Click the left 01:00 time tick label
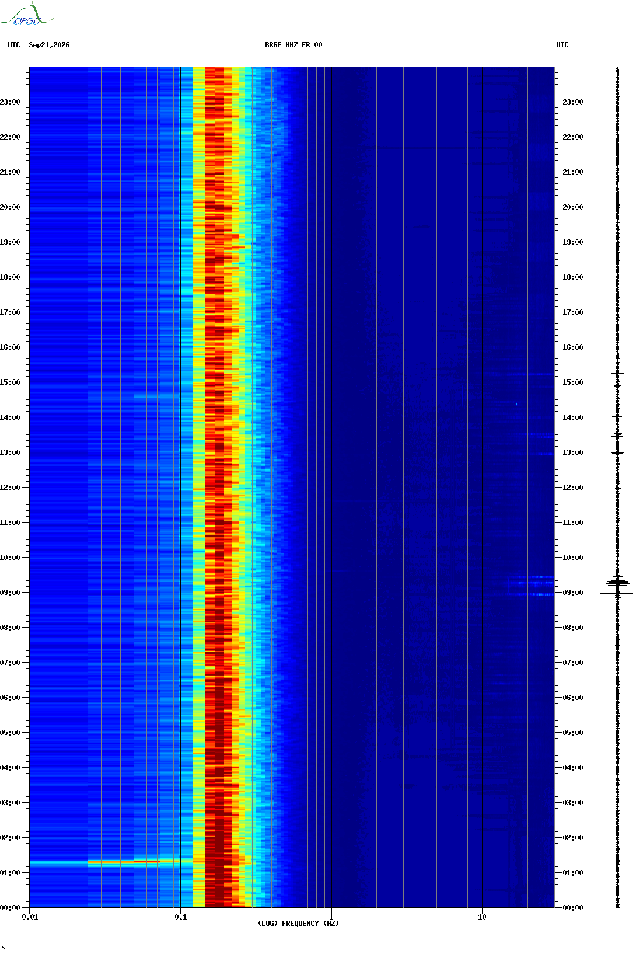643x954 pixels. (x=10, y=873)
